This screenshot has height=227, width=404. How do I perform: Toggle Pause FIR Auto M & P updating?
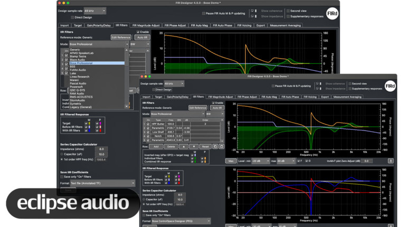(x=273, y=86)
